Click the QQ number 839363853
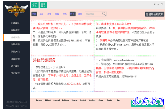Screen dimensions: 168x110 [74, 84]
